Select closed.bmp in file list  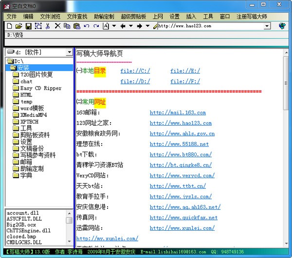coord(21,237)
